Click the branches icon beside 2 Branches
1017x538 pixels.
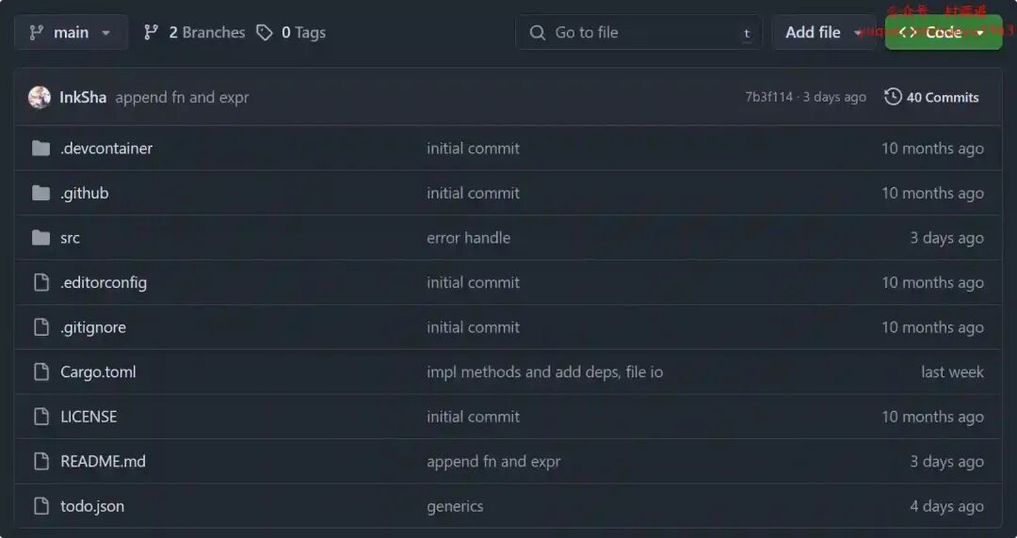[x=151, y=33]
